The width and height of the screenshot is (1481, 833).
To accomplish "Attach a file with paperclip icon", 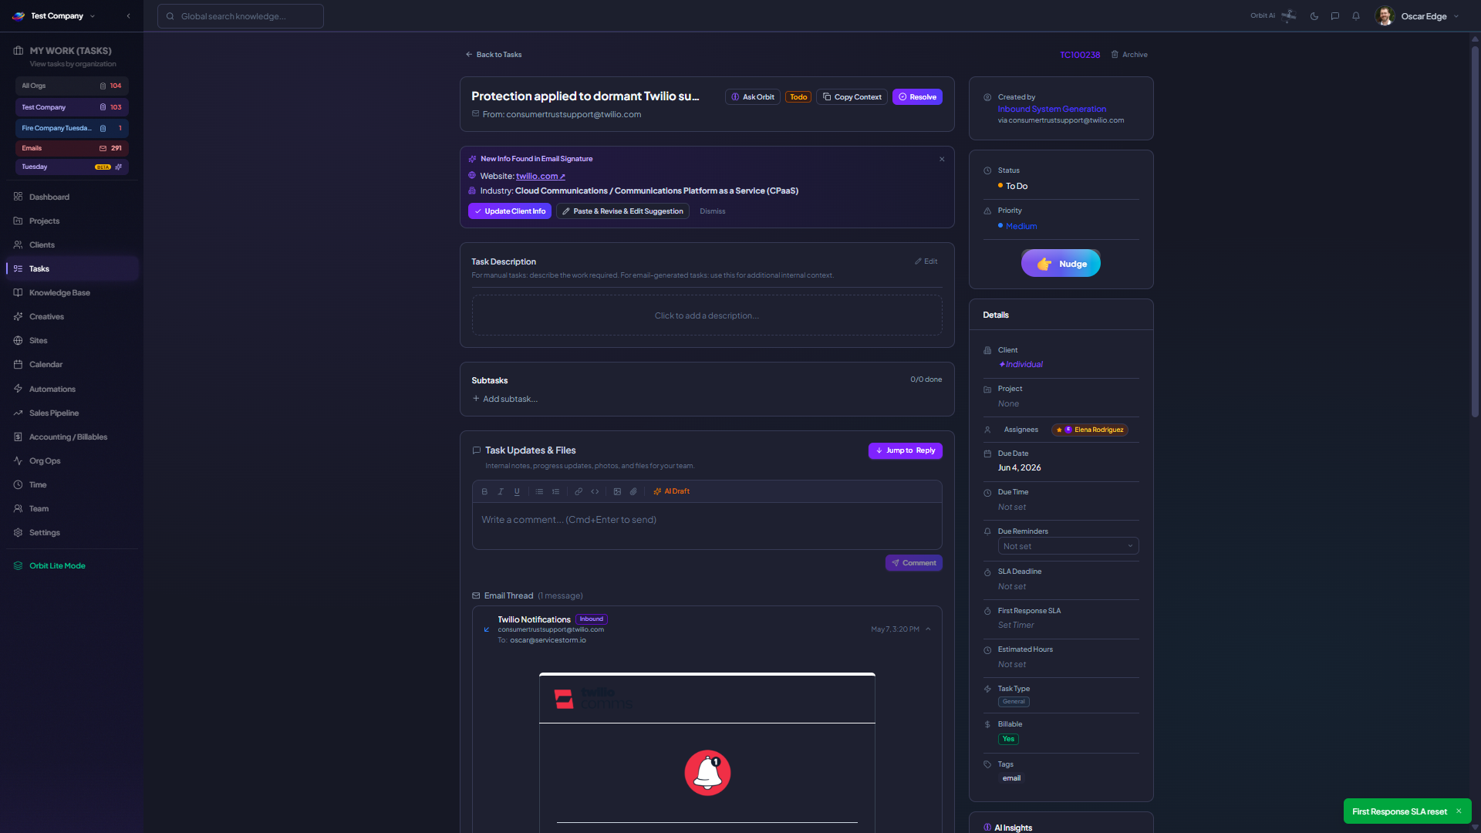I will point(633,491).
